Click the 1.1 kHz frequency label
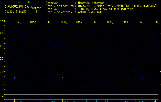The height and width of the screenshot is (102, 161). (2, 33)
